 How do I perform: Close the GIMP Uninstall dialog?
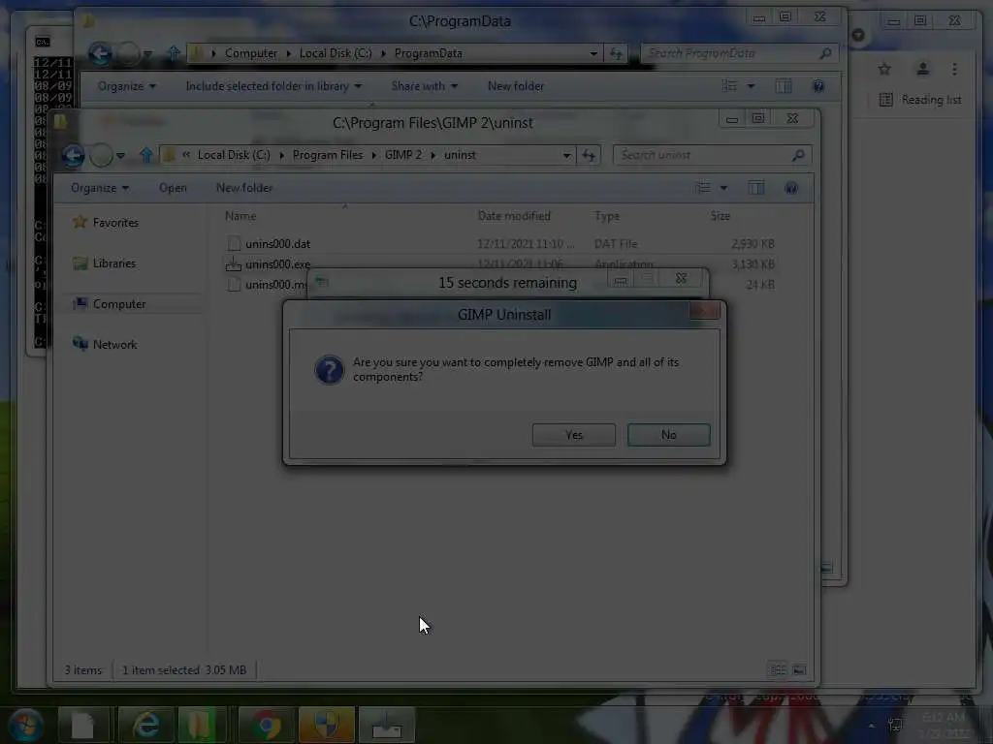705,311
